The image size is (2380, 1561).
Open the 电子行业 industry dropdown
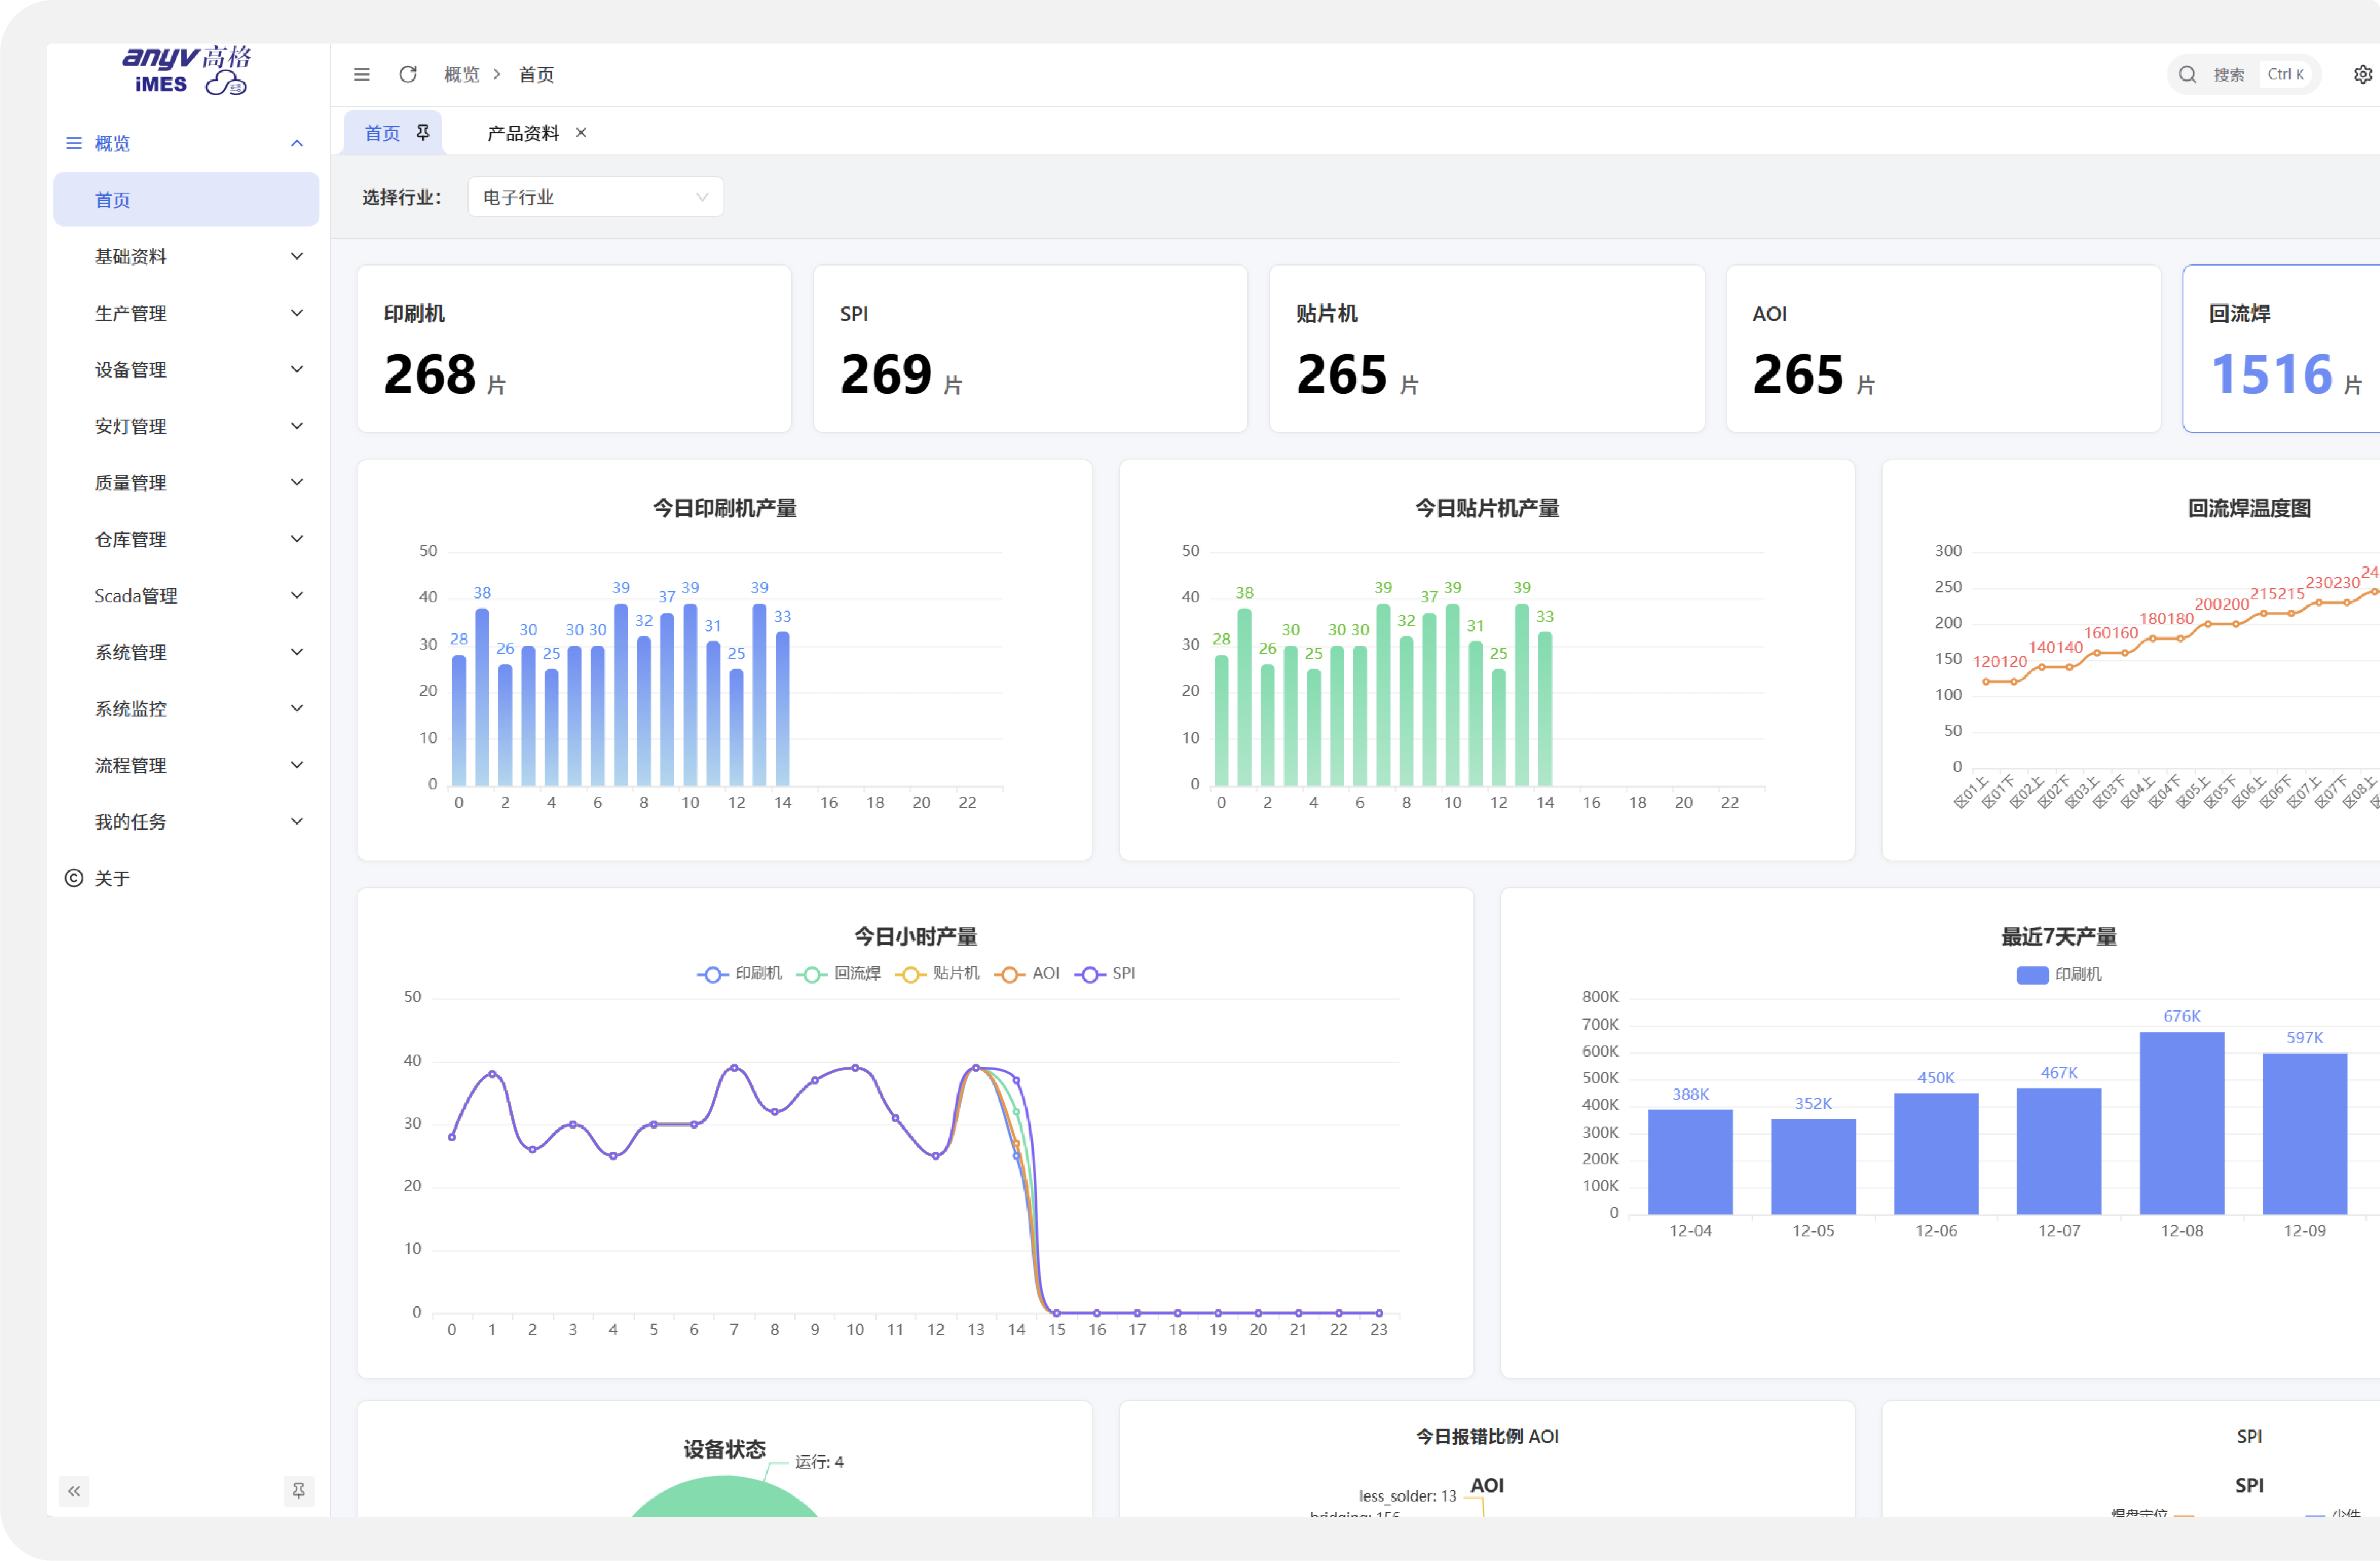tap(595, 197)
